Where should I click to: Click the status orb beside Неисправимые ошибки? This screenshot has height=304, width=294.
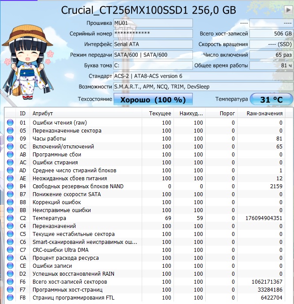[x=10, y=210]
